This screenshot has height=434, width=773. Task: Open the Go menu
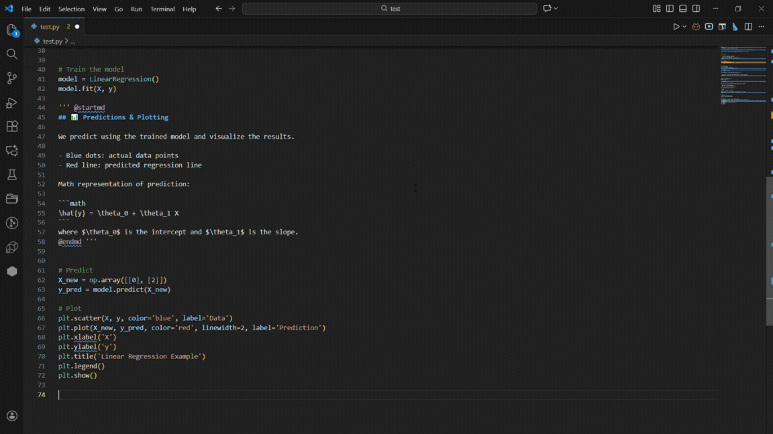118,9
